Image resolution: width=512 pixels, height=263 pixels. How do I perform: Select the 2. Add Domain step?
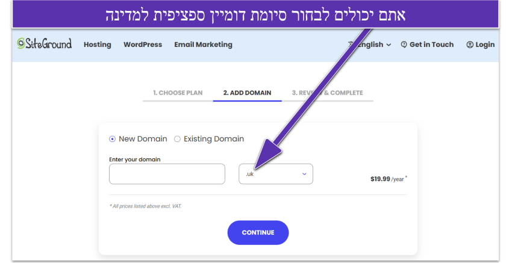[x=247, y=93]
